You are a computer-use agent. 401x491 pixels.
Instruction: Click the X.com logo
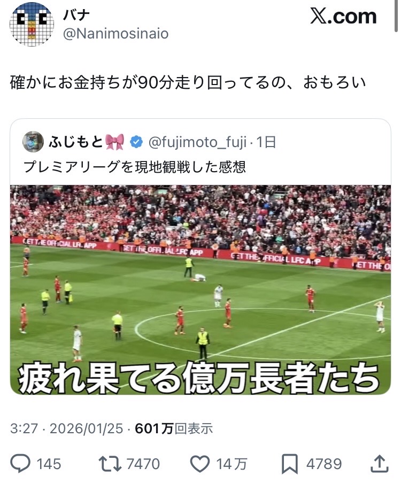[343, 16]
